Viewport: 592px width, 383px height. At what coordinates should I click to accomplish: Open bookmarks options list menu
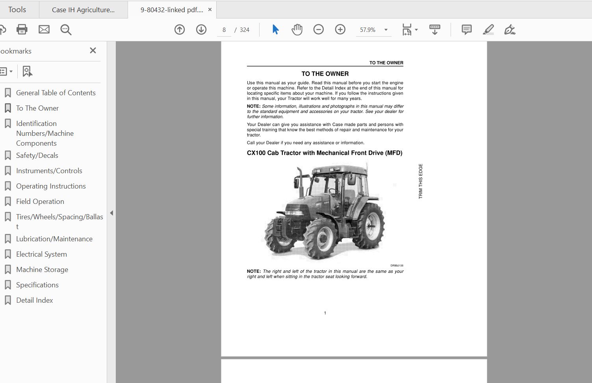pyautogui.click(x=6, y=71)
